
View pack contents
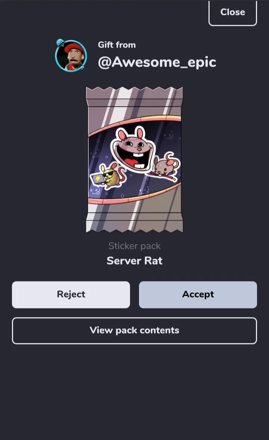pyautogui.click(x=134, y=331)
